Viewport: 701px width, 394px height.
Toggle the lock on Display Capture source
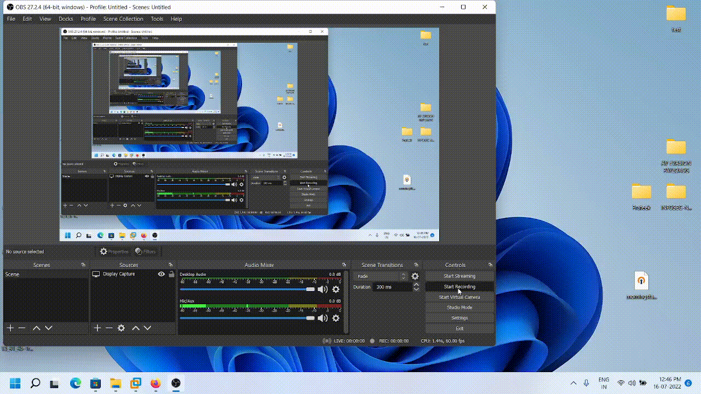pos(171,274)
